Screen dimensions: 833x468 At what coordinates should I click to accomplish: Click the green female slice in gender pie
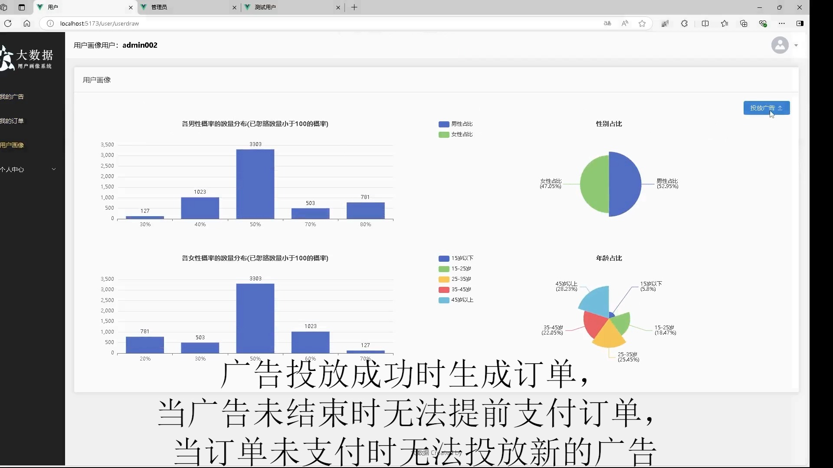coord(594,184)
